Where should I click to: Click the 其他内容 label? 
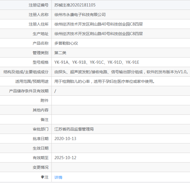coord(40,110)
